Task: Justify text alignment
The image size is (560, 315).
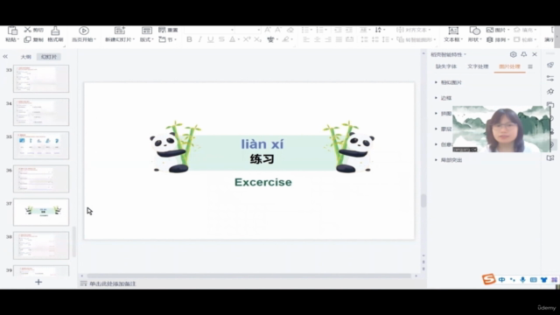Action: click(339, 39)
